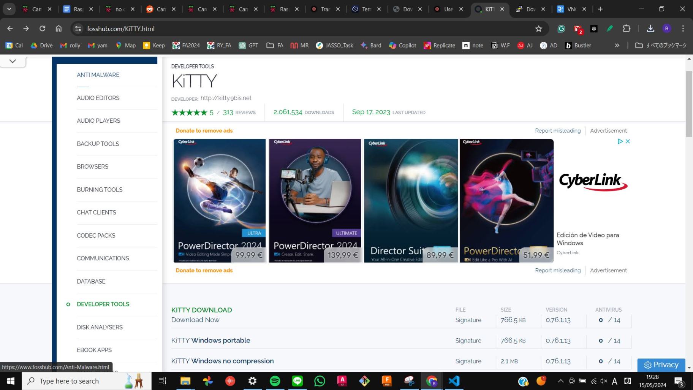The image size is (693, 390).
Task: Open the Grammarly extension icon
Action: pos(561,29)
